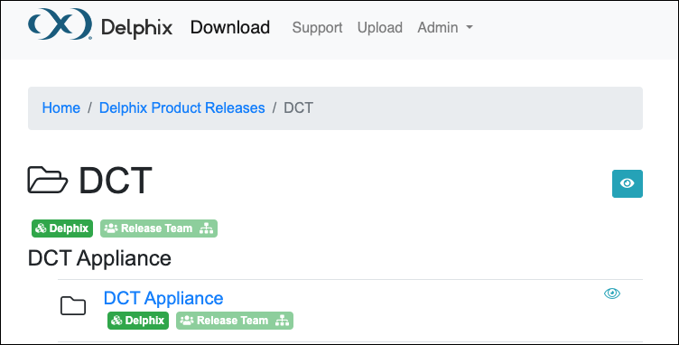
Task: Select Download in the navbar
Action: 230,27
